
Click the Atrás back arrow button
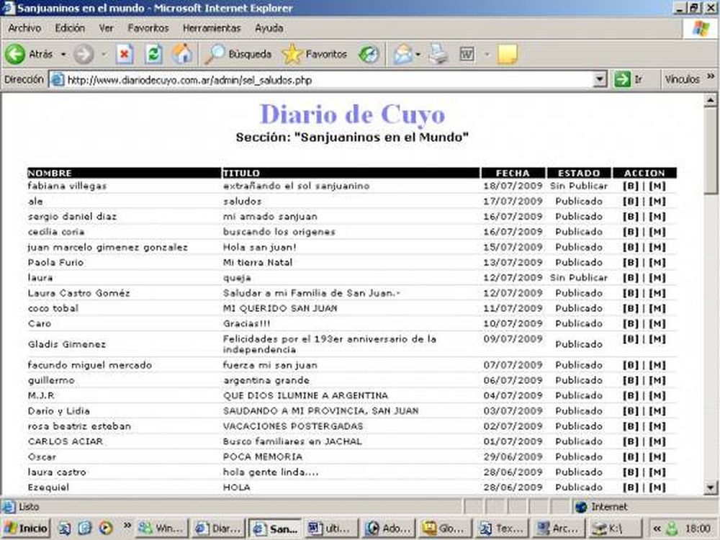pos(15,54)
